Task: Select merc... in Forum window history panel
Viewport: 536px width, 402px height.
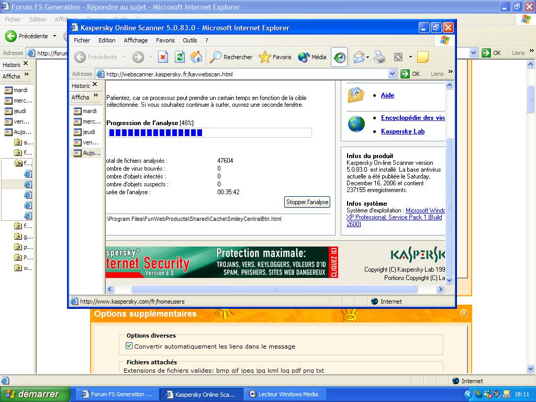Action: coord(18,100)
